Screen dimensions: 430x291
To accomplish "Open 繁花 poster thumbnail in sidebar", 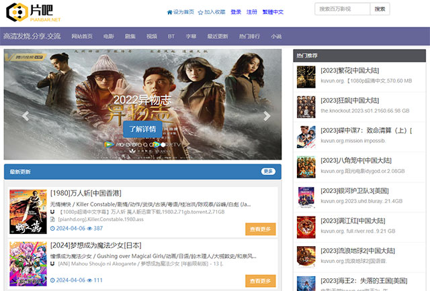I will click(306, 77).
